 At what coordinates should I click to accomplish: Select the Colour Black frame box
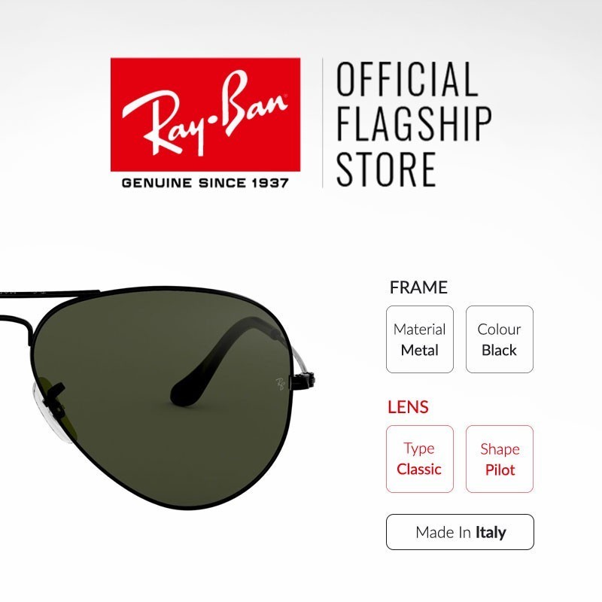coord(500,339)
